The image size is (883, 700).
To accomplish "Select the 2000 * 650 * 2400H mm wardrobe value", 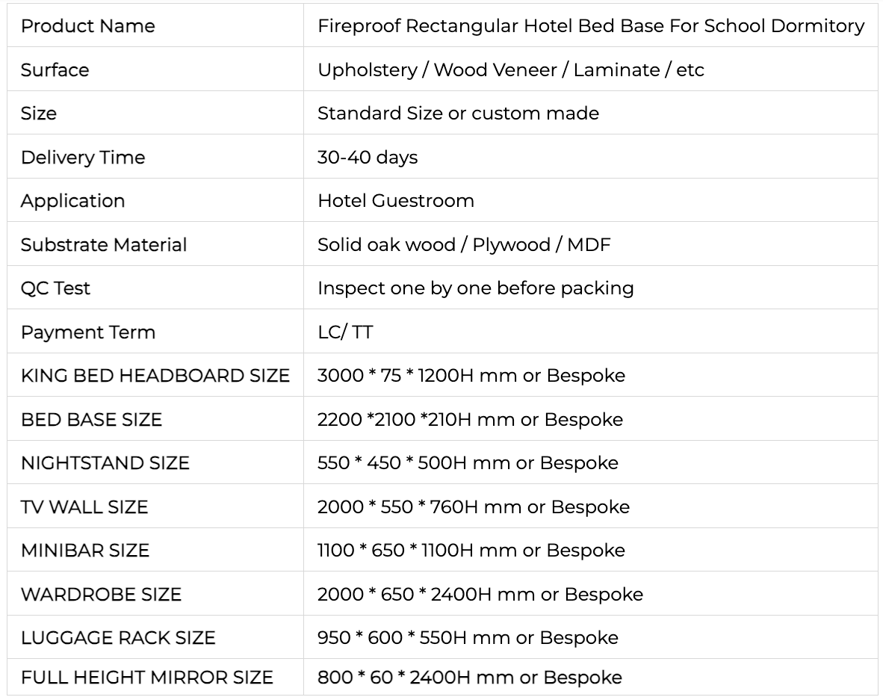I will coord(480,595).
